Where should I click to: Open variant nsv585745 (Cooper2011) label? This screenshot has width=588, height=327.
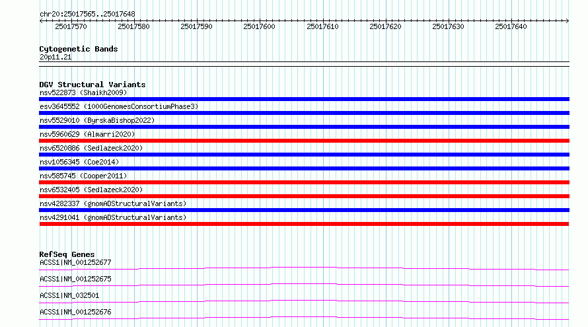(x=83, y=176)
